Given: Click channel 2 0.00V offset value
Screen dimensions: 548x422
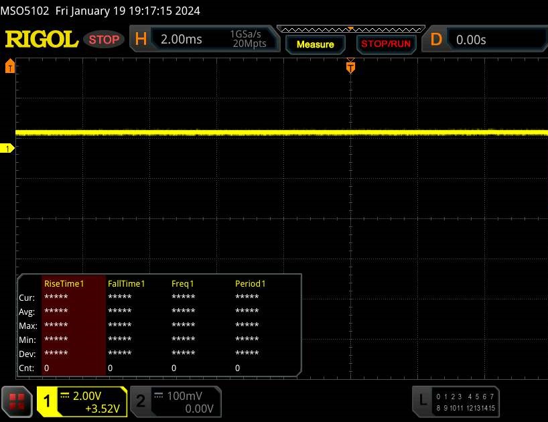Looking at the screenshot, I should [x=199, y=409].
